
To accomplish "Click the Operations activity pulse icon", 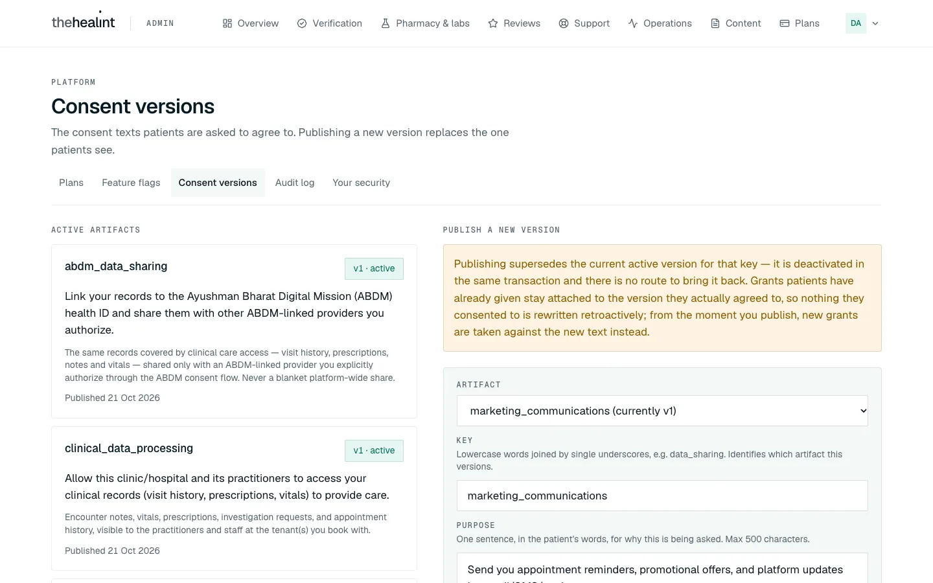I will 633,23.
